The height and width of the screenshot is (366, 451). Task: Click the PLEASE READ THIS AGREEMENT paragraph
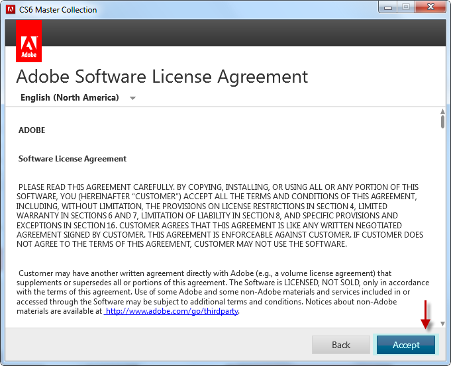pos(219,215)
